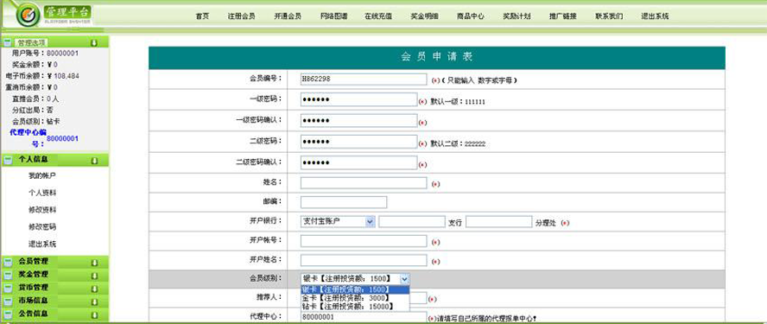
Task: Click the 二级密码确认 password field
Action: click(x=358, y=163)
